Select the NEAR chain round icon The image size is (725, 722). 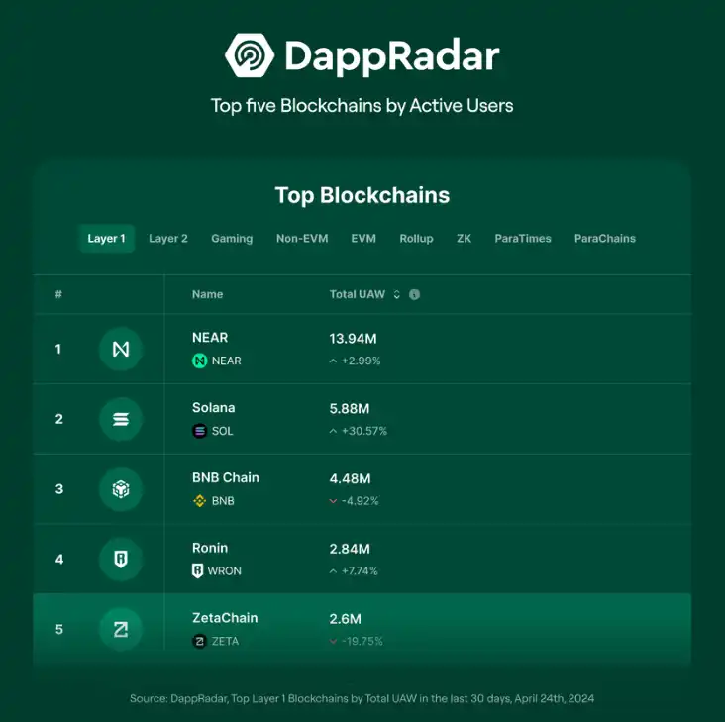coord(121,349)
